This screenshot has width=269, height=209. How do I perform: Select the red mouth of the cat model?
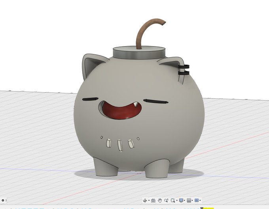[x=122, y=112]
